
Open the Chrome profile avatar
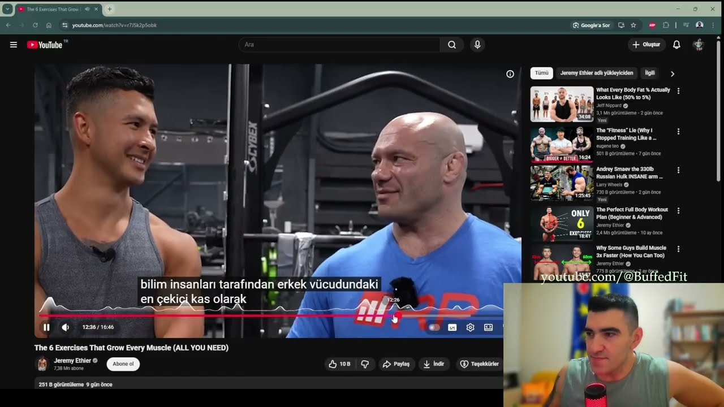click(x=700, y=25)
